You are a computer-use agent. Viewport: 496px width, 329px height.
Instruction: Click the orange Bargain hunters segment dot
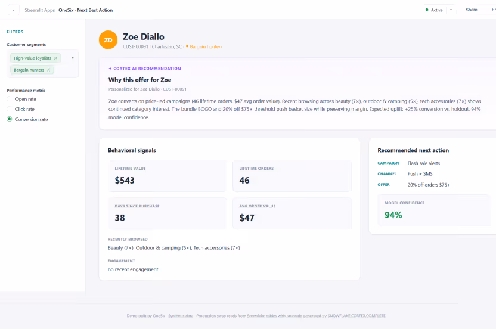pos(187,46)
